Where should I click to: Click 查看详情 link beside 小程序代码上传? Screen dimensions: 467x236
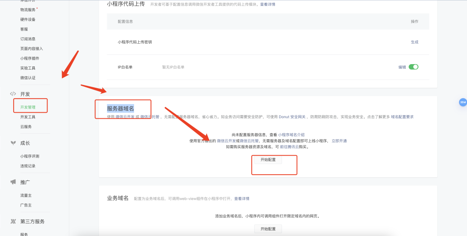[268, 5]
